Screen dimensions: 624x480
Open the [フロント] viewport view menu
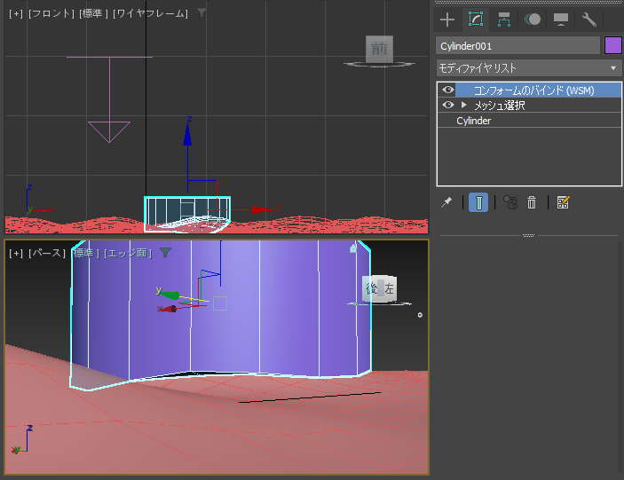(x=51, y=13)
